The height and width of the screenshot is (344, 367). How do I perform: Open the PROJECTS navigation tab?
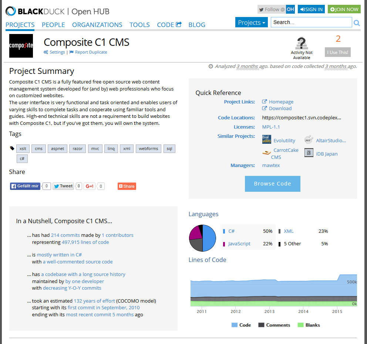20,24
